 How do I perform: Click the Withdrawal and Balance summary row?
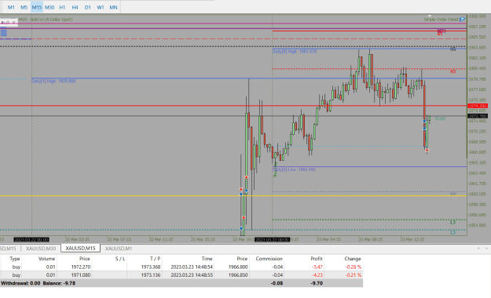[181, 283]
